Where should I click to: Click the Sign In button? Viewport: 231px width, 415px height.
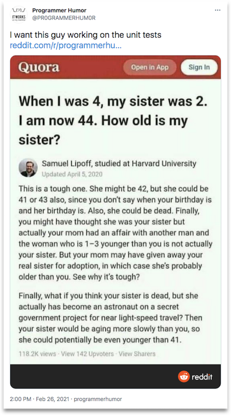[199, 67]
